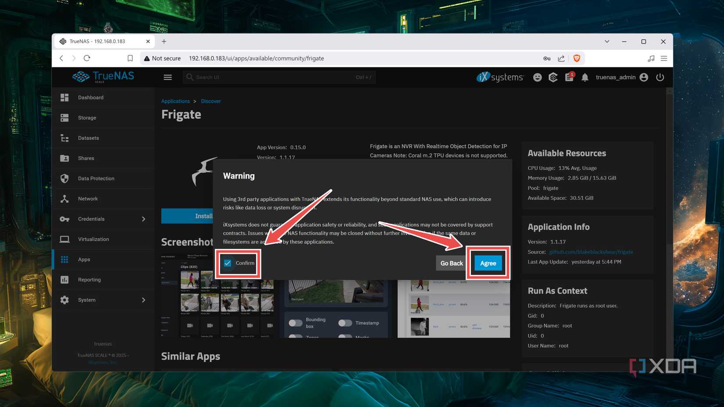The image size is (724, 407).
Task: Open the TrueCommand status icon
Action: point(553,77)
